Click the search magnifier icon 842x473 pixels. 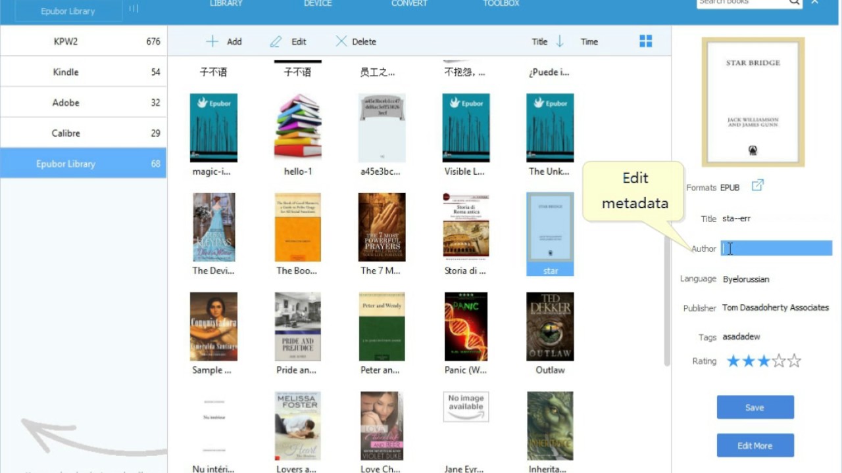(795, 3)
